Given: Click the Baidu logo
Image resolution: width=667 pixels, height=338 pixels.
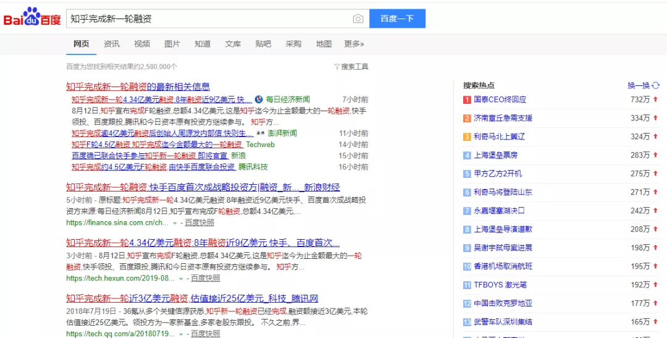Looking at the screenshot, I should point(32,17).
